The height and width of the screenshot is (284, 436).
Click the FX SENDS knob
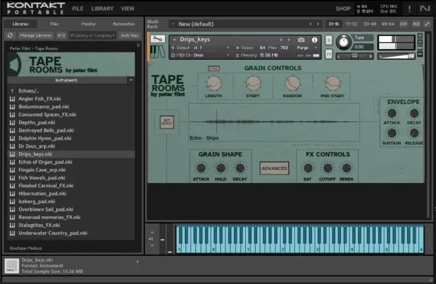tap(346, 168)
